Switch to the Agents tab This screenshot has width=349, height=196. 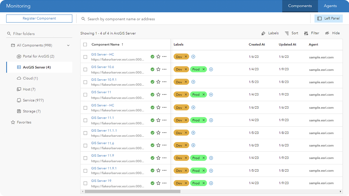click(x=330, y=6)
